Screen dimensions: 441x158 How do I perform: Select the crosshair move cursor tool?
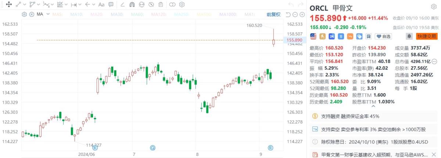tap(9, 4)
